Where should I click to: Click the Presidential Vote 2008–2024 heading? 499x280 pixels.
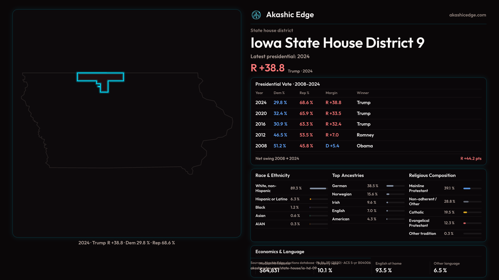pyautogui.click(x=287, y=84)
